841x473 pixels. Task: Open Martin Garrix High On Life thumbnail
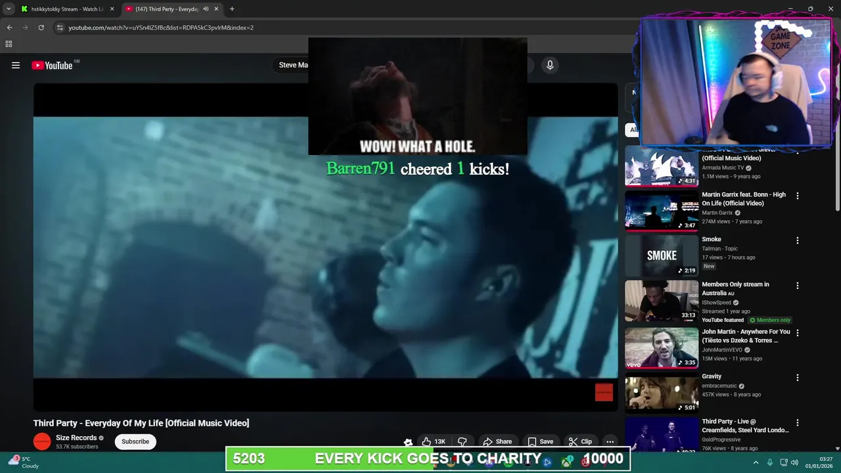pos(662,211)
